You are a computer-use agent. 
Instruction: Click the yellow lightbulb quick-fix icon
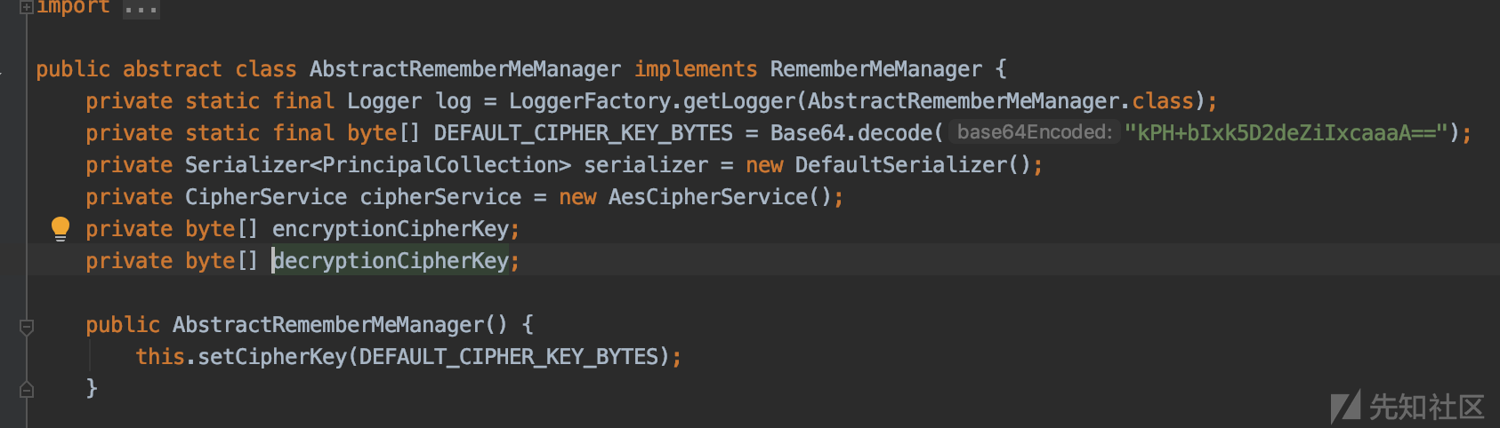point(60,229)
